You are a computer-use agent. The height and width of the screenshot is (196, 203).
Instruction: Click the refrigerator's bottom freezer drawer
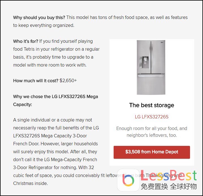click(x=151, y=85)
